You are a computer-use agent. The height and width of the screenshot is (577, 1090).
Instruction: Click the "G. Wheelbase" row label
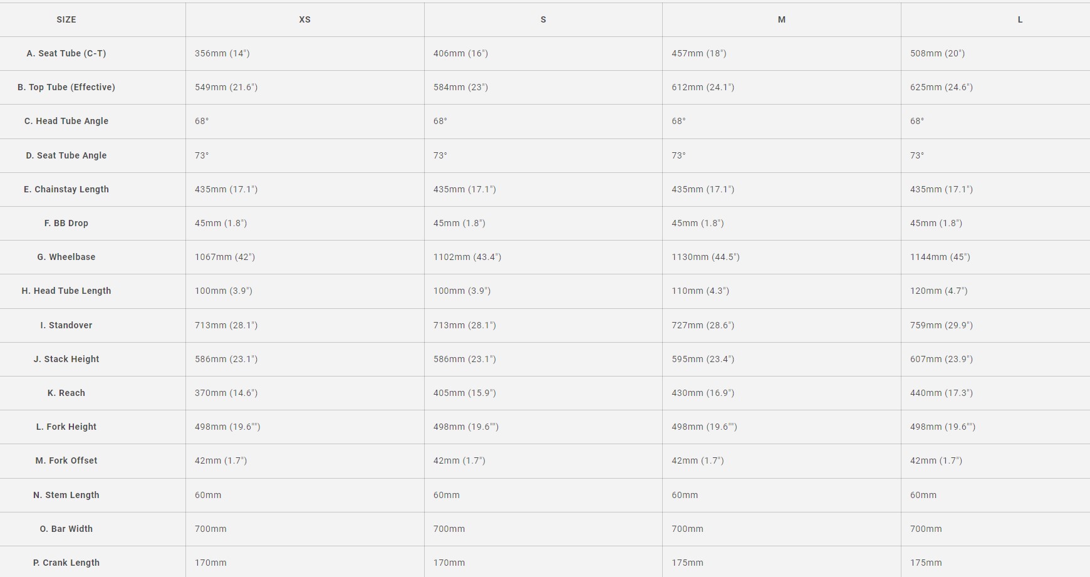(x=66, y=257)
